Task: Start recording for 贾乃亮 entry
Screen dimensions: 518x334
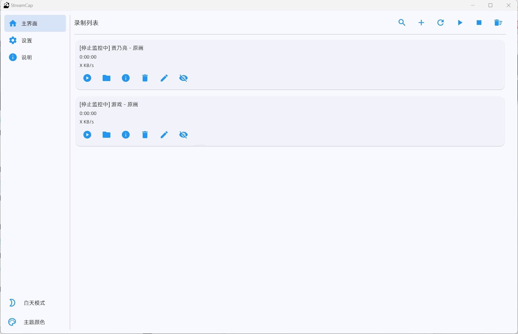Action: pos(87,78)
